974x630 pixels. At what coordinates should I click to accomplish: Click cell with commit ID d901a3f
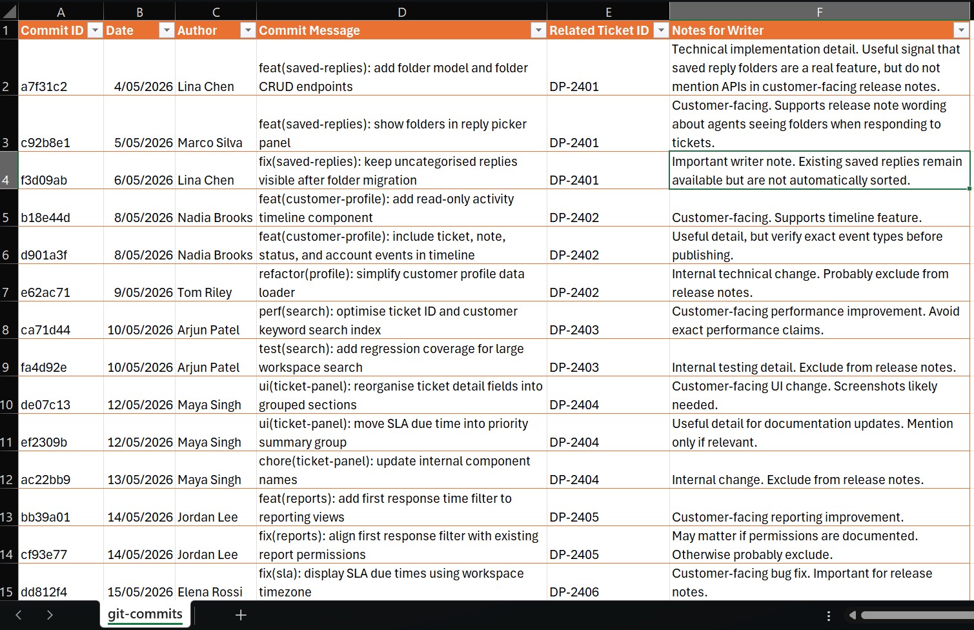click(61, 245)
